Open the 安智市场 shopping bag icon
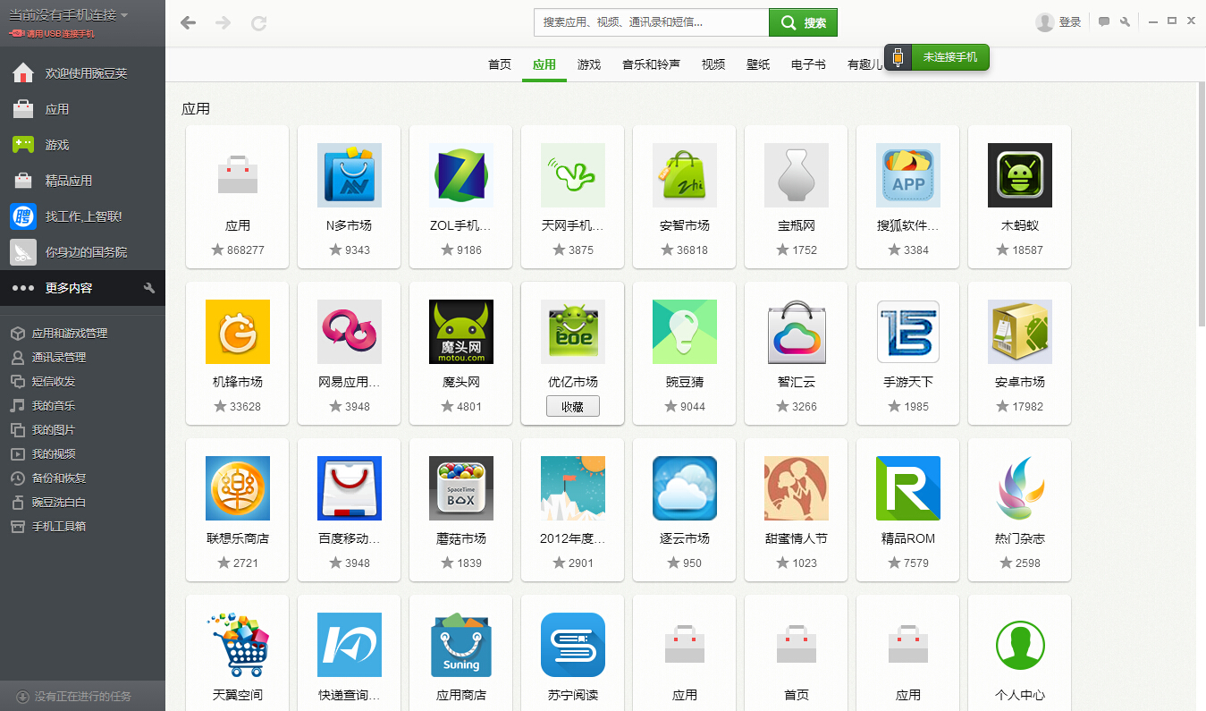This screenshot has width=1206, height=711. (x=684, y=175)
